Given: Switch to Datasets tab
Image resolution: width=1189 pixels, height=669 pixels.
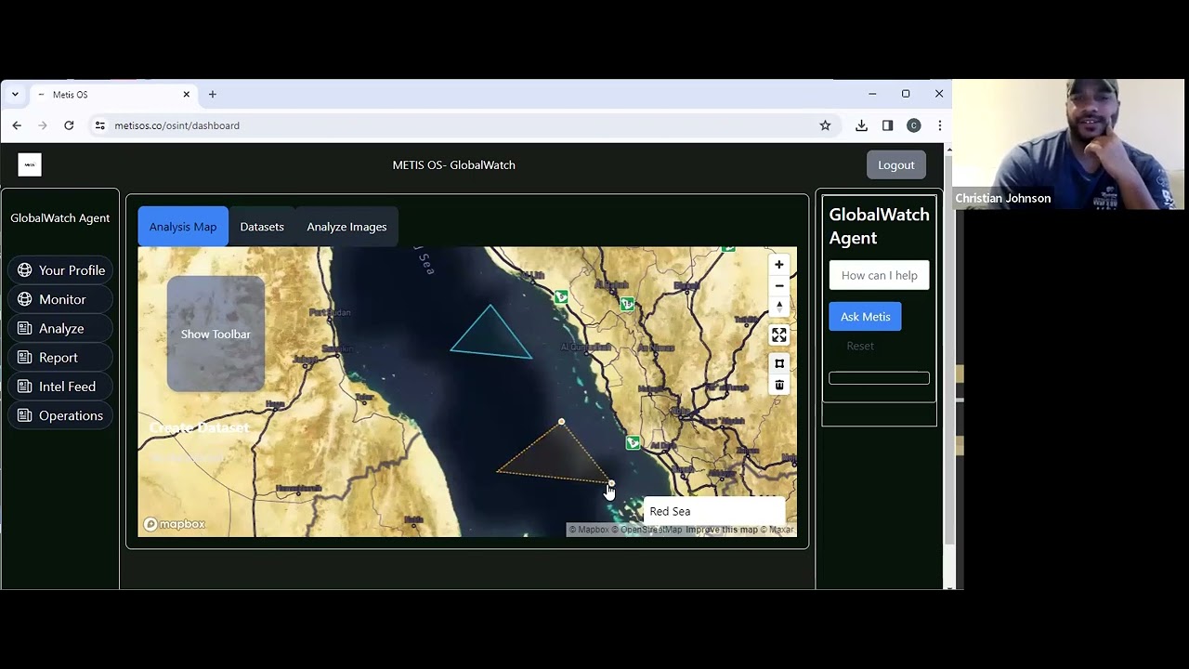Looking at the screenshot, I should click(x=262, y=227).
